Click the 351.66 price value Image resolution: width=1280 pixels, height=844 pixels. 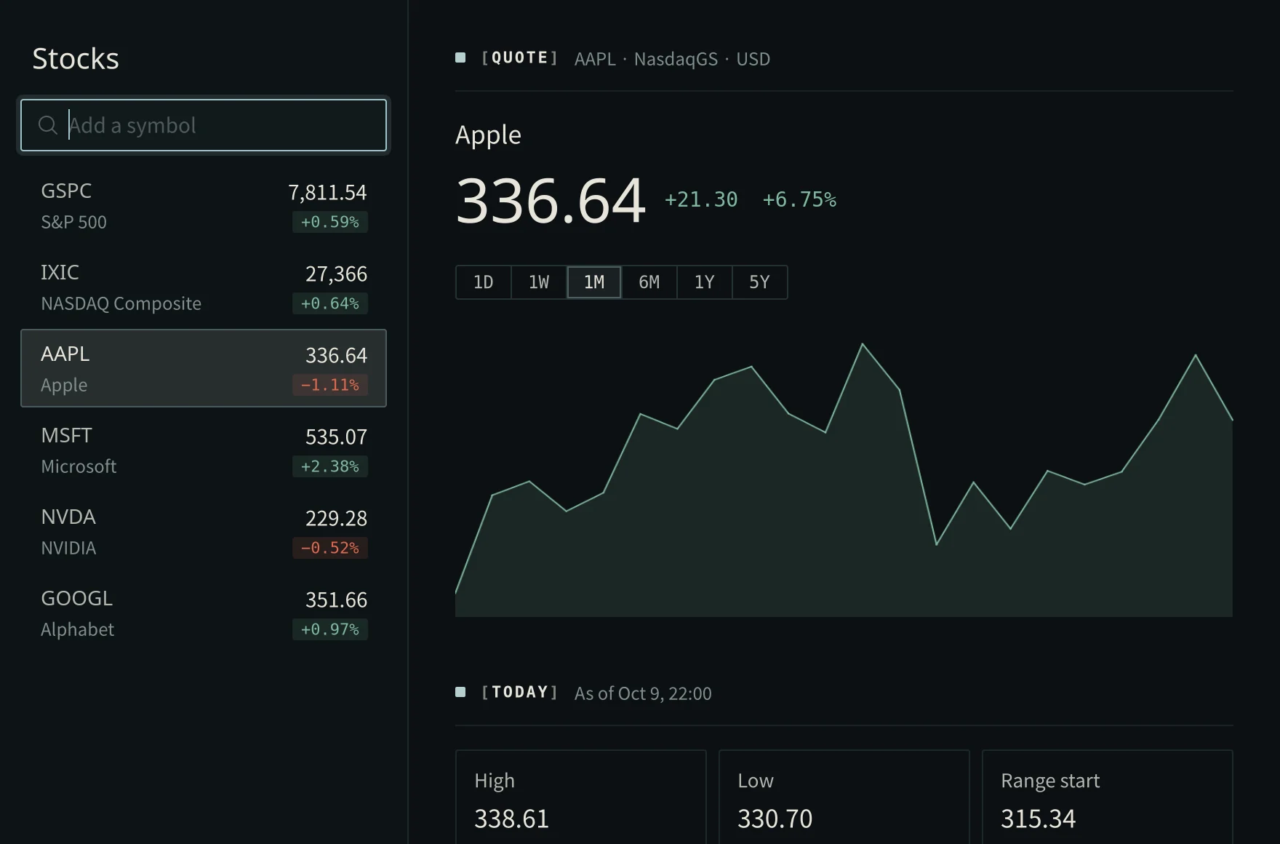[336, 600]
